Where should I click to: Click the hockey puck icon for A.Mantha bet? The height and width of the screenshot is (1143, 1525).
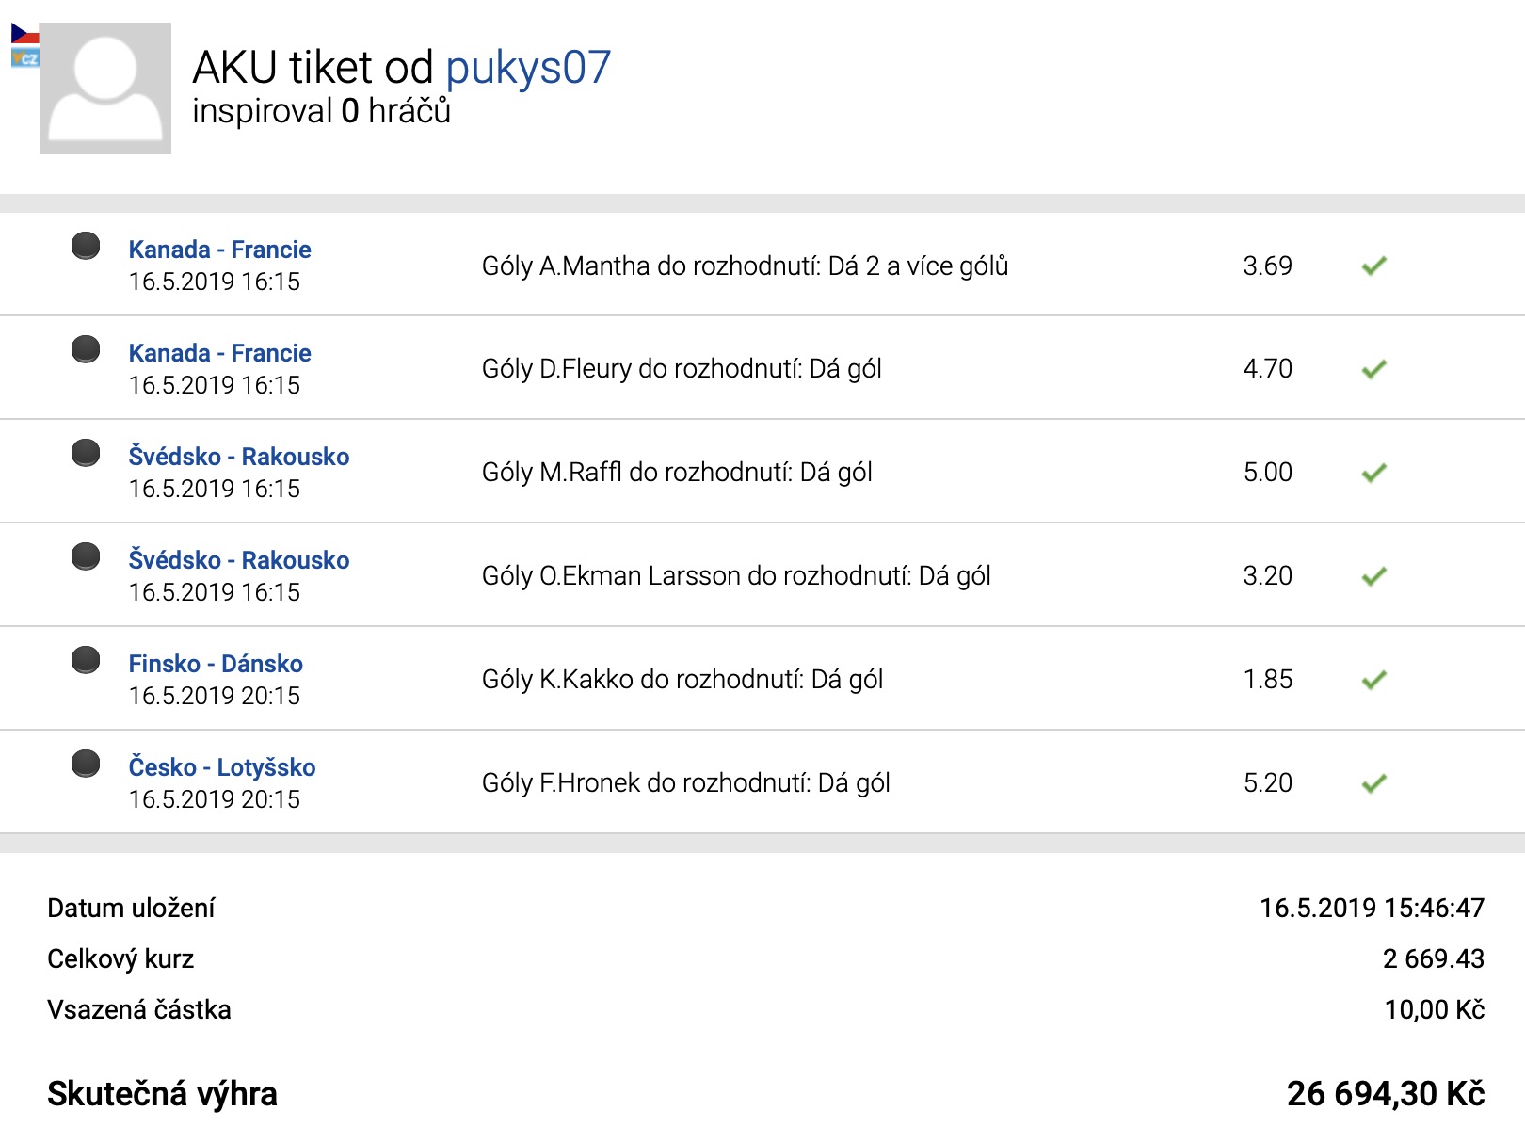coord(86,247)
